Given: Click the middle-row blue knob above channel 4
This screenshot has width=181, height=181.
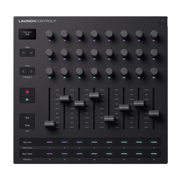Looking at the screenshot, I should click(x=94, y=53).
